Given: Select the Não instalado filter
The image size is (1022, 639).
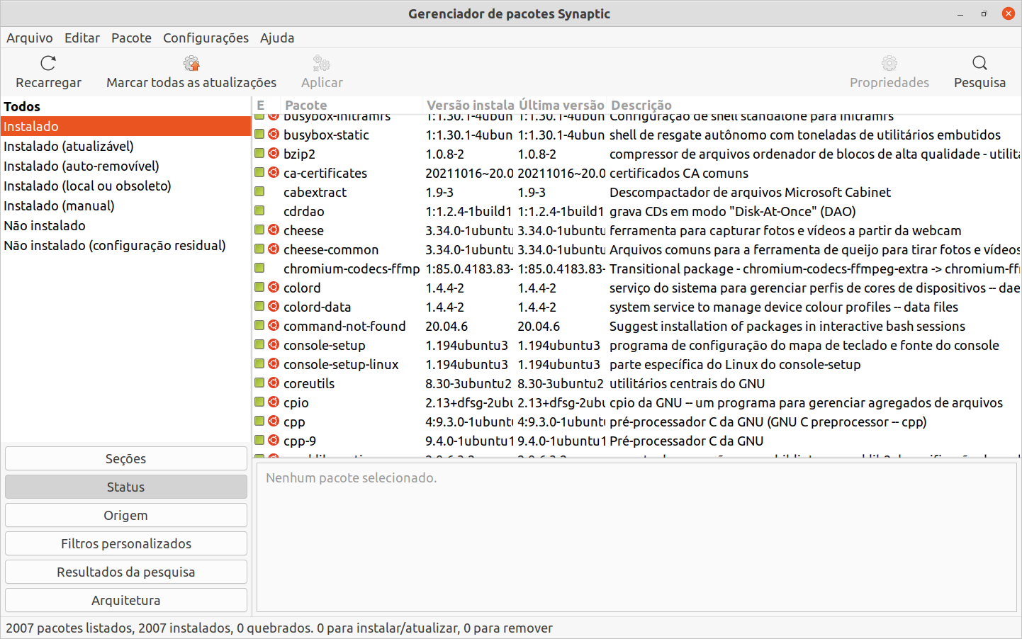Looking at the screenshot, I should point(126,225).
